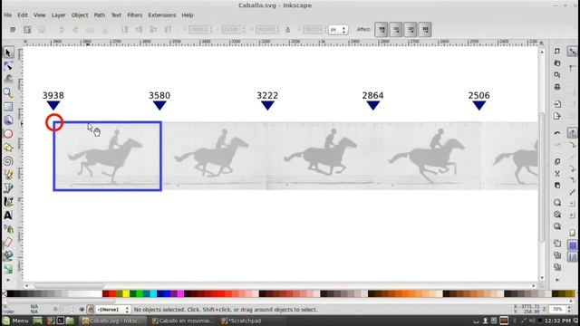Switch to Caballo en movimiento taskbar window
Screen dimensions: 580x326
pyautogui.click(x=183, y=321)
